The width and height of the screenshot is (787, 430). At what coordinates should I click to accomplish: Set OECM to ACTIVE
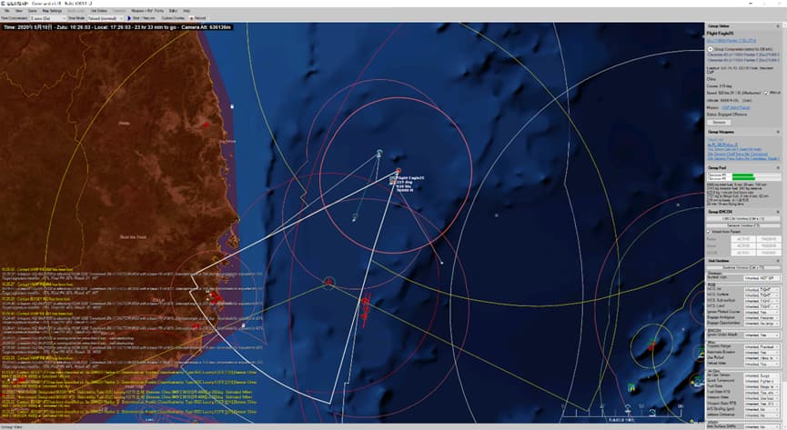(x=744, y=253)
